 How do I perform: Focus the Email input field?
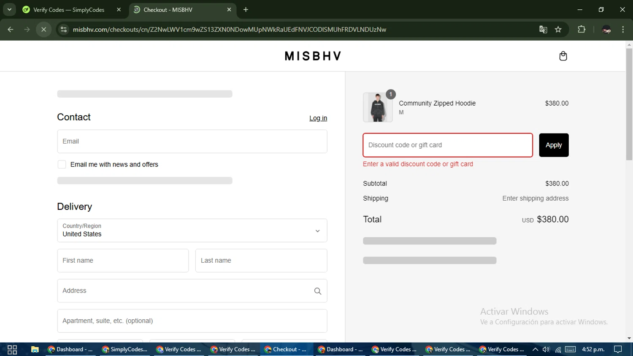point(192,141)
